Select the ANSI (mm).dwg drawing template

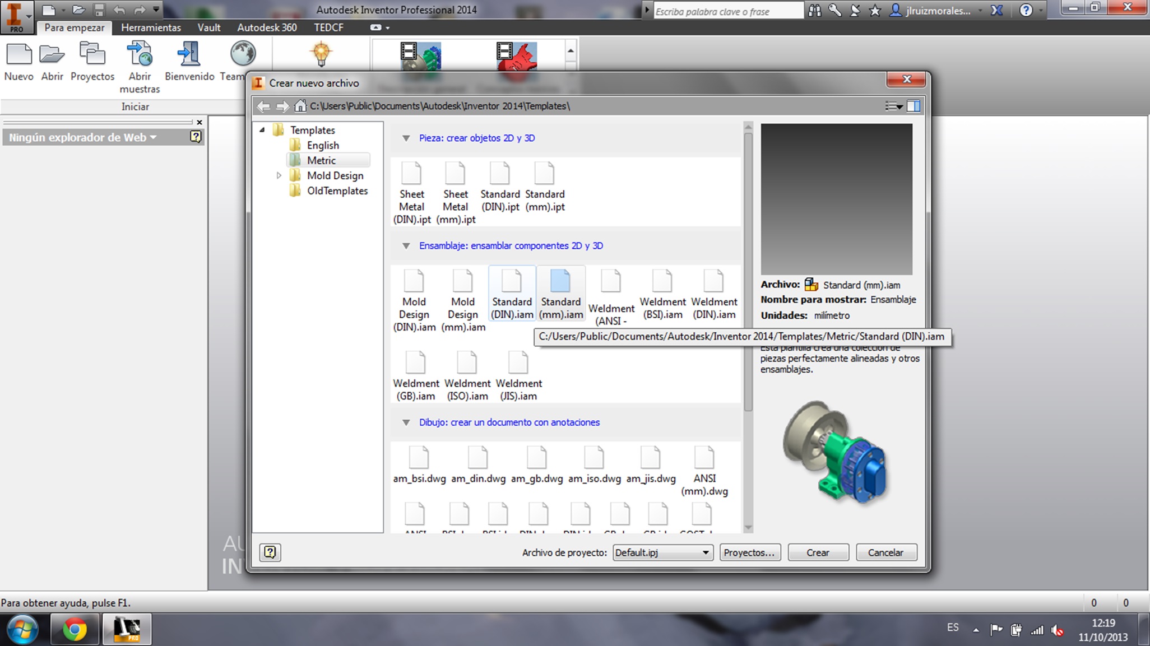coord(704,471)
